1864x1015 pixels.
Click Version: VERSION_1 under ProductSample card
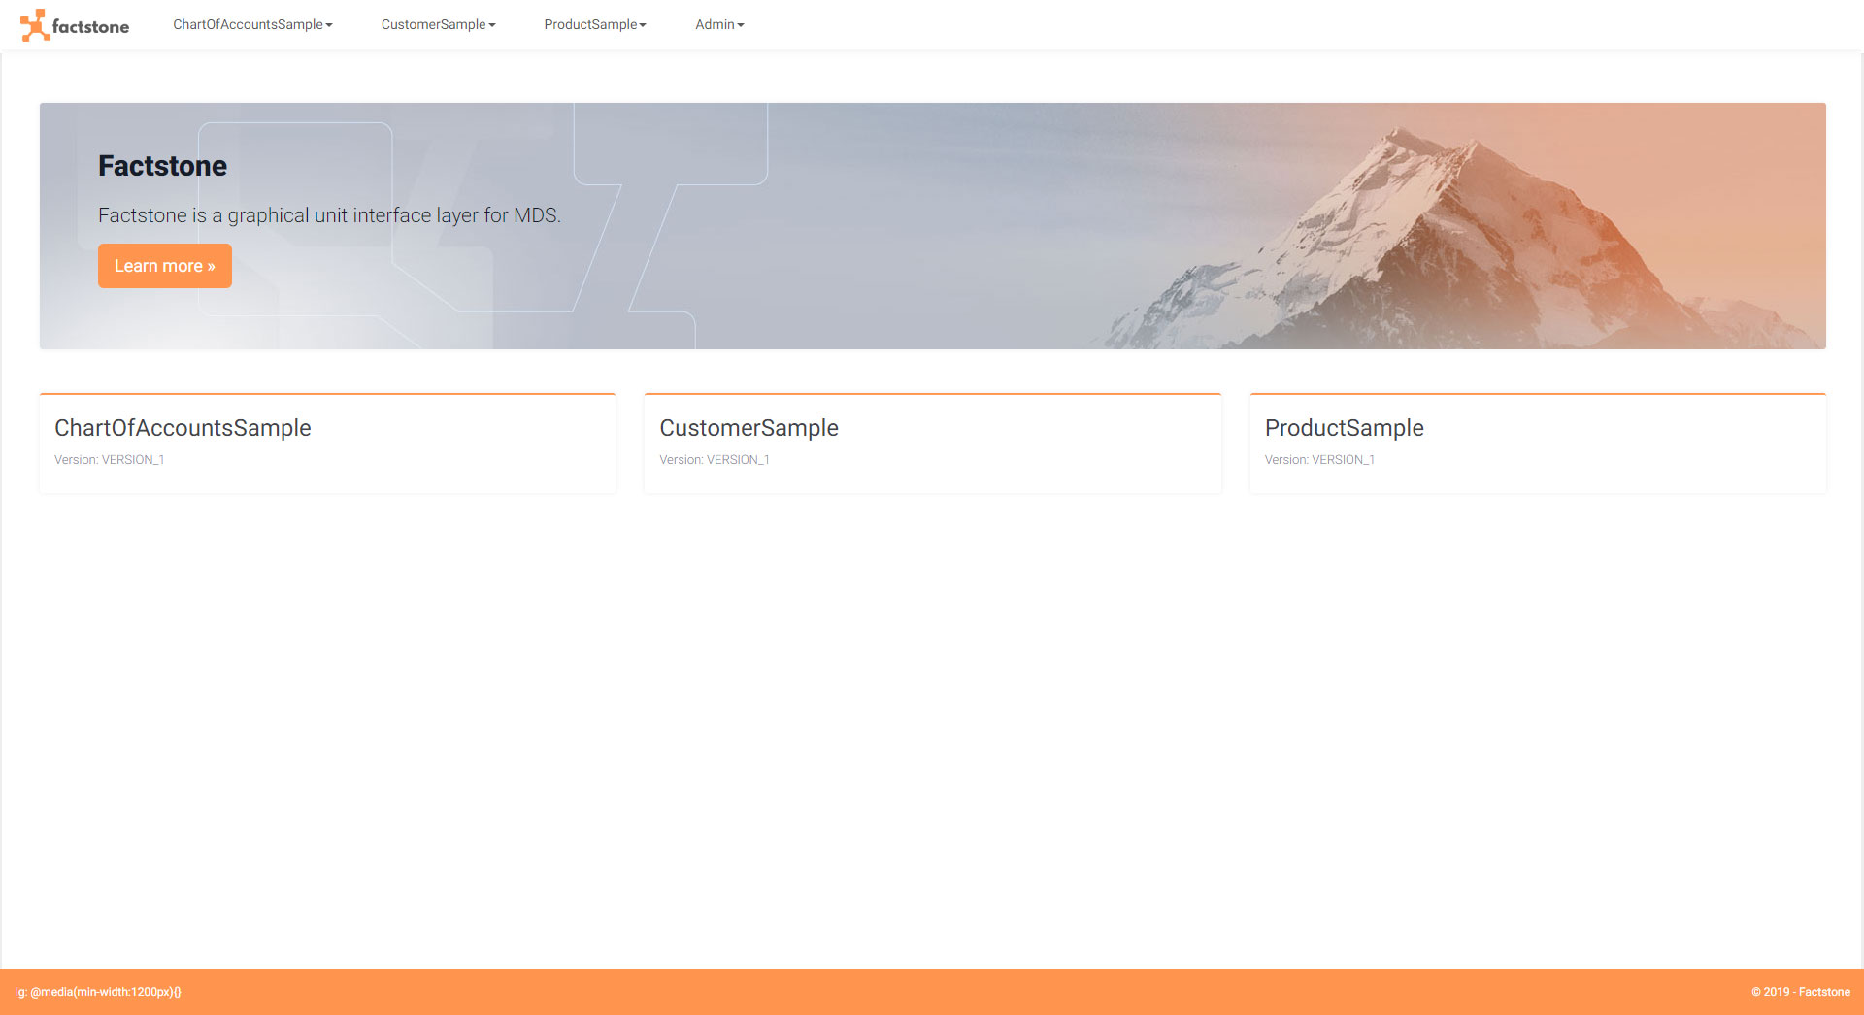(x=1319, y=460)
